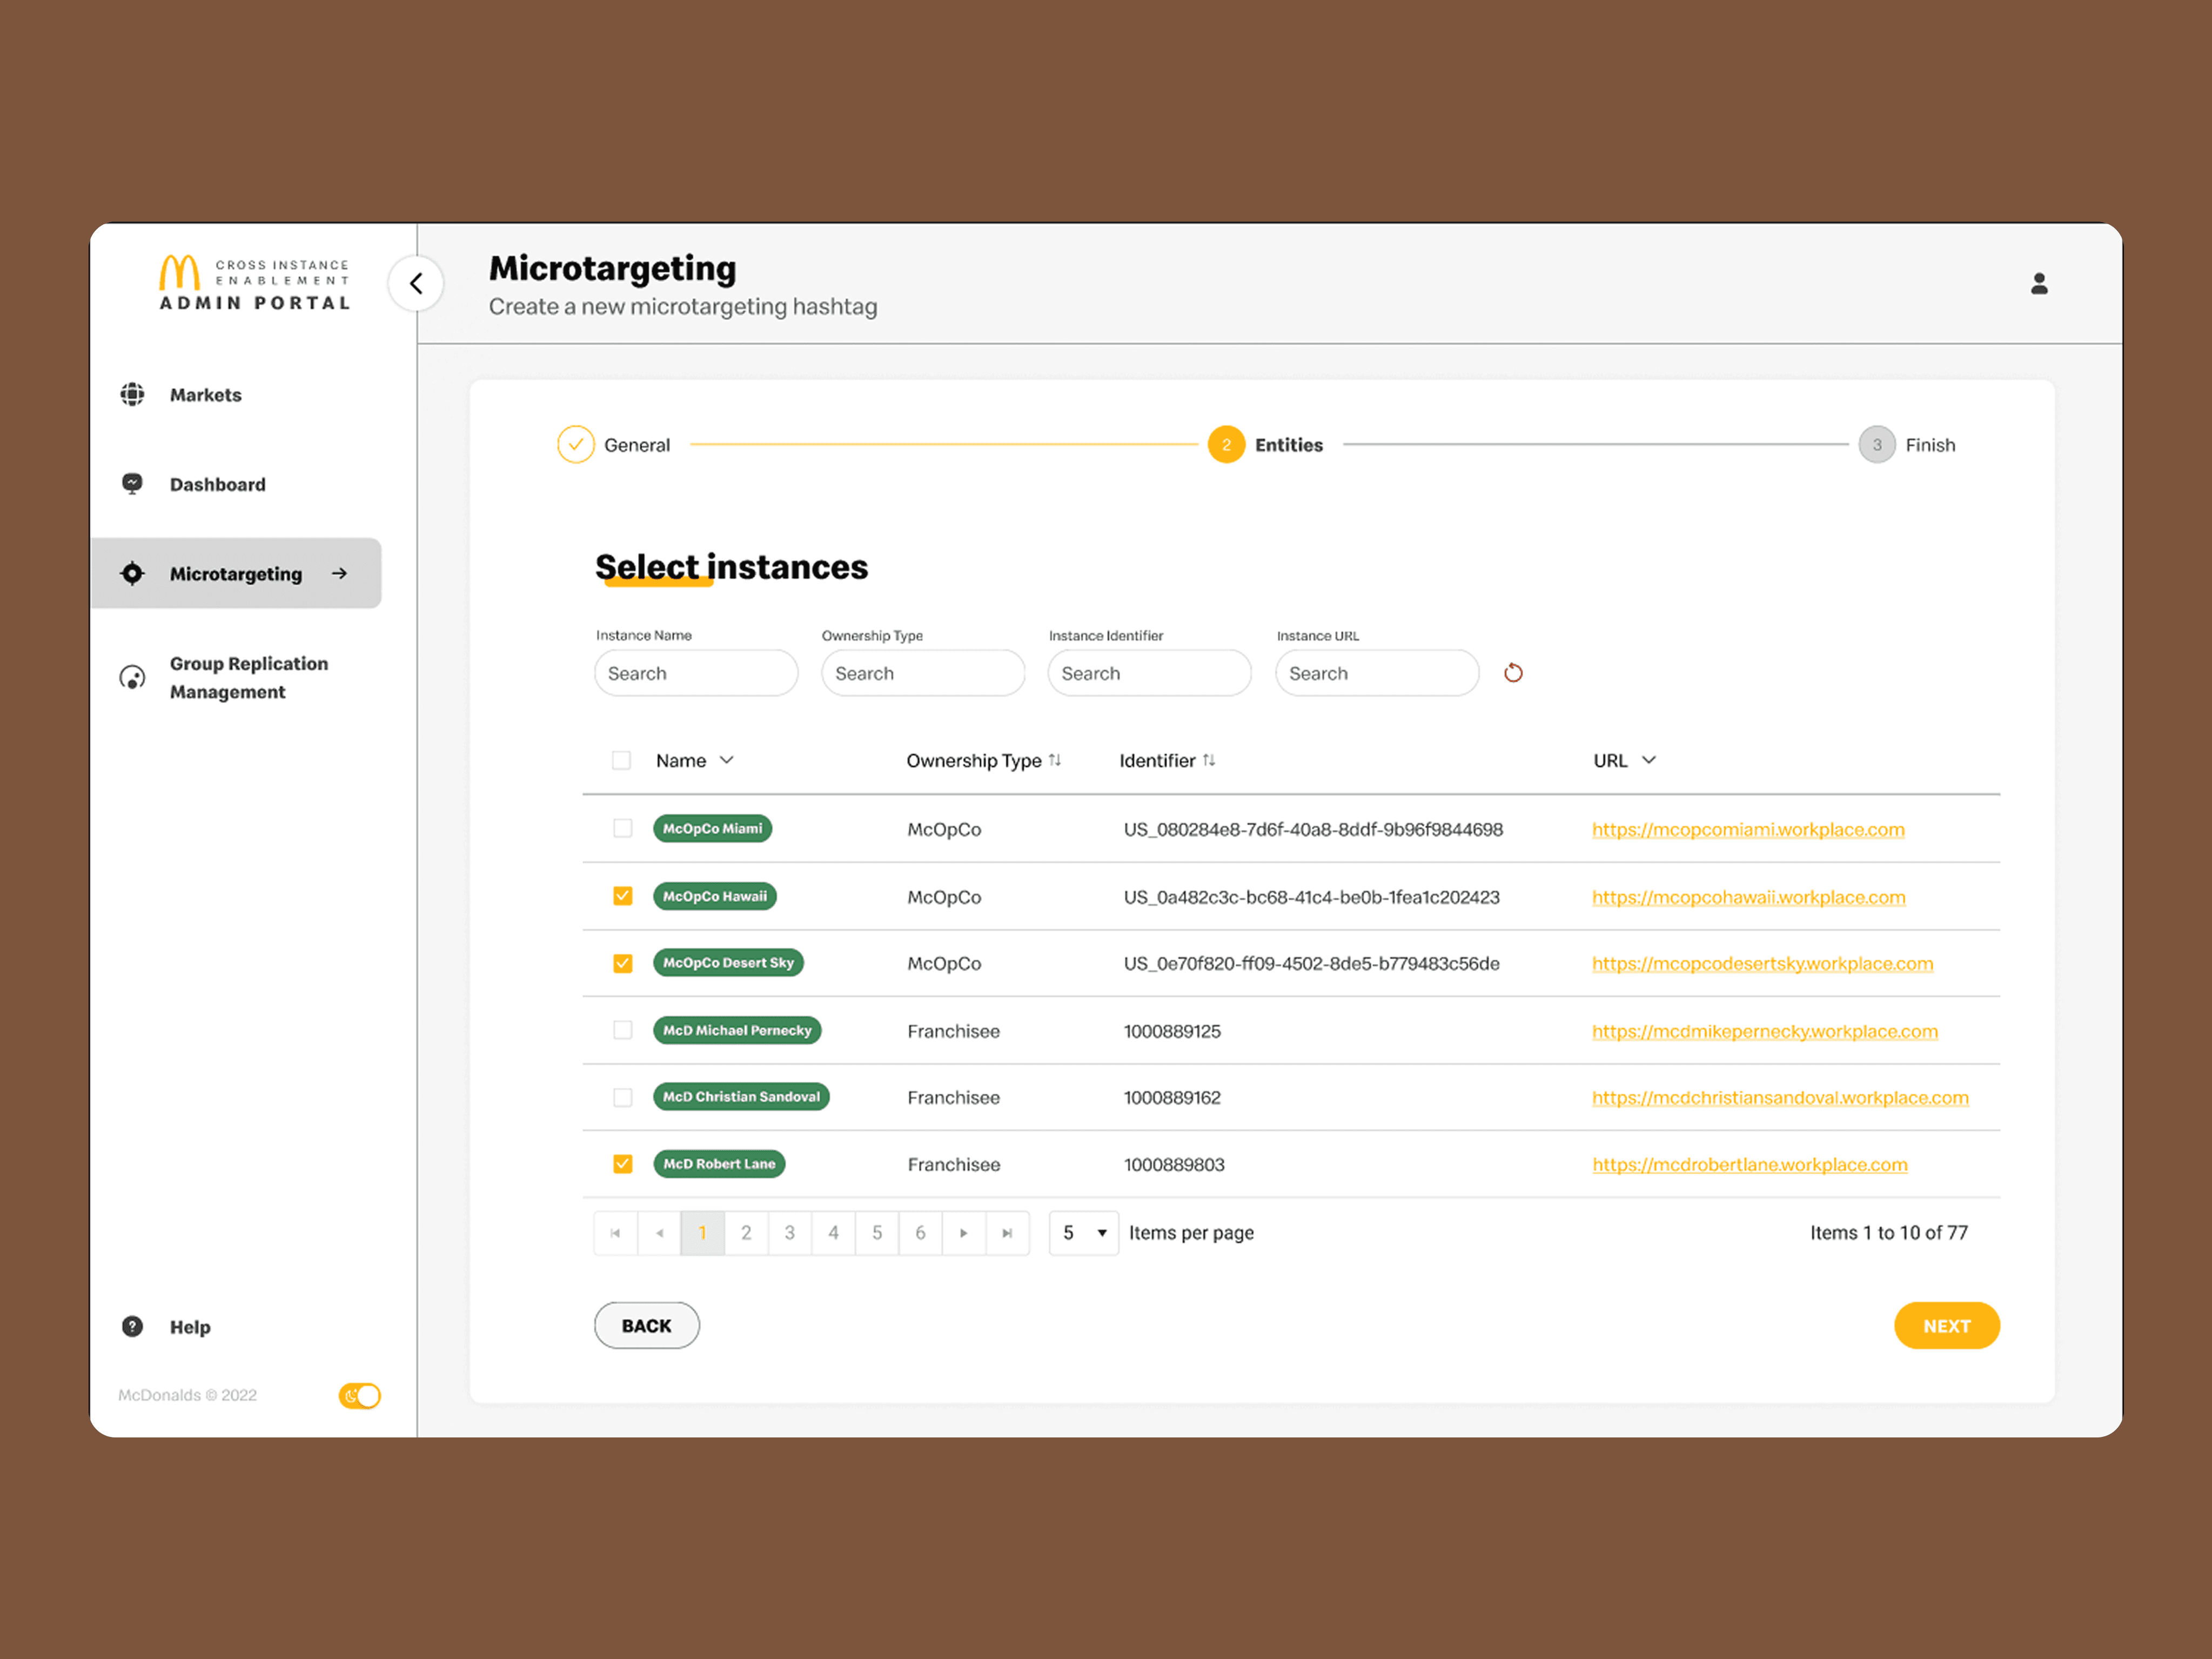Click the Dashboard sidebar icon

click(132, 484)
